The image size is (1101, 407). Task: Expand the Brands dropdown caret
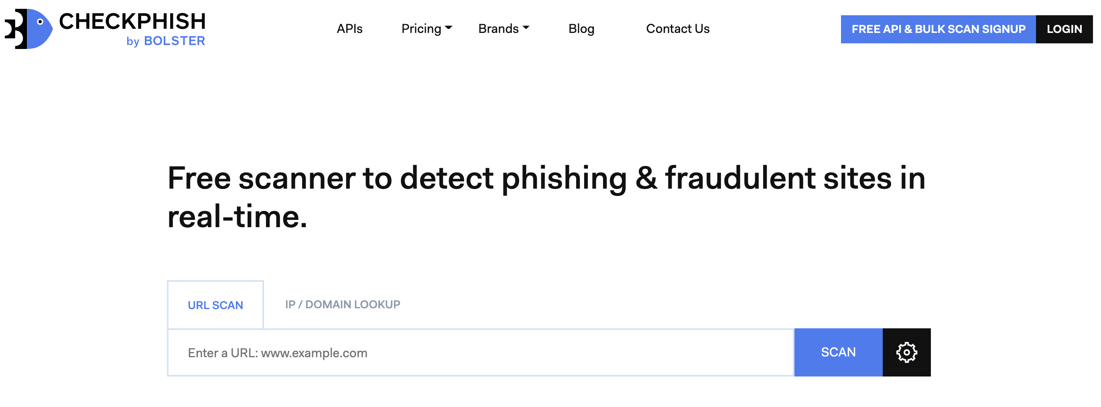526,28
